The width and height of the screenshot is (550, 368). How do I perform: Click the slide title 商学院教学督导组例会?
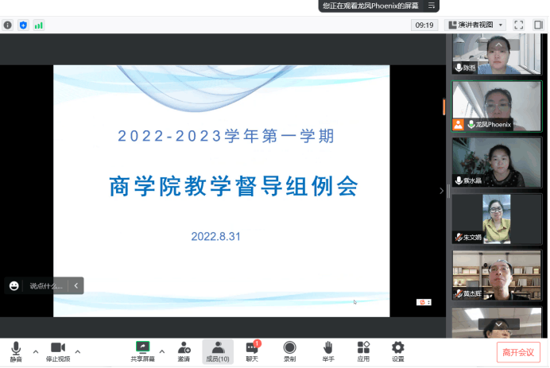click(234, 186)
